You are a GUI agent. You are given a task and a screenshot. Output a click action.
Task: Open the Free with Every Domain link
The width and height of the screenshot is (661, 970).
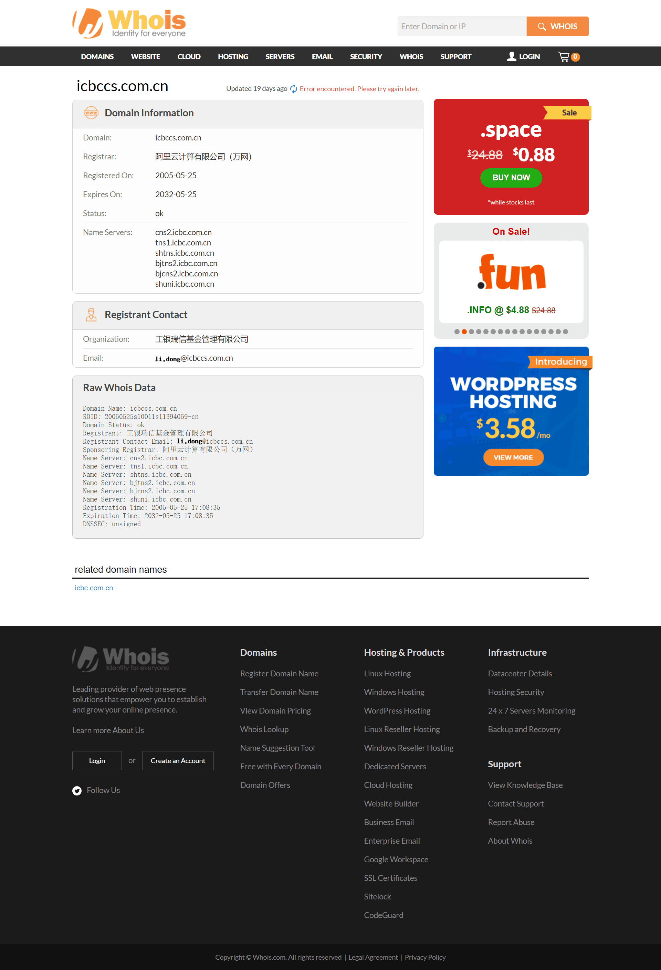(281, 767)
